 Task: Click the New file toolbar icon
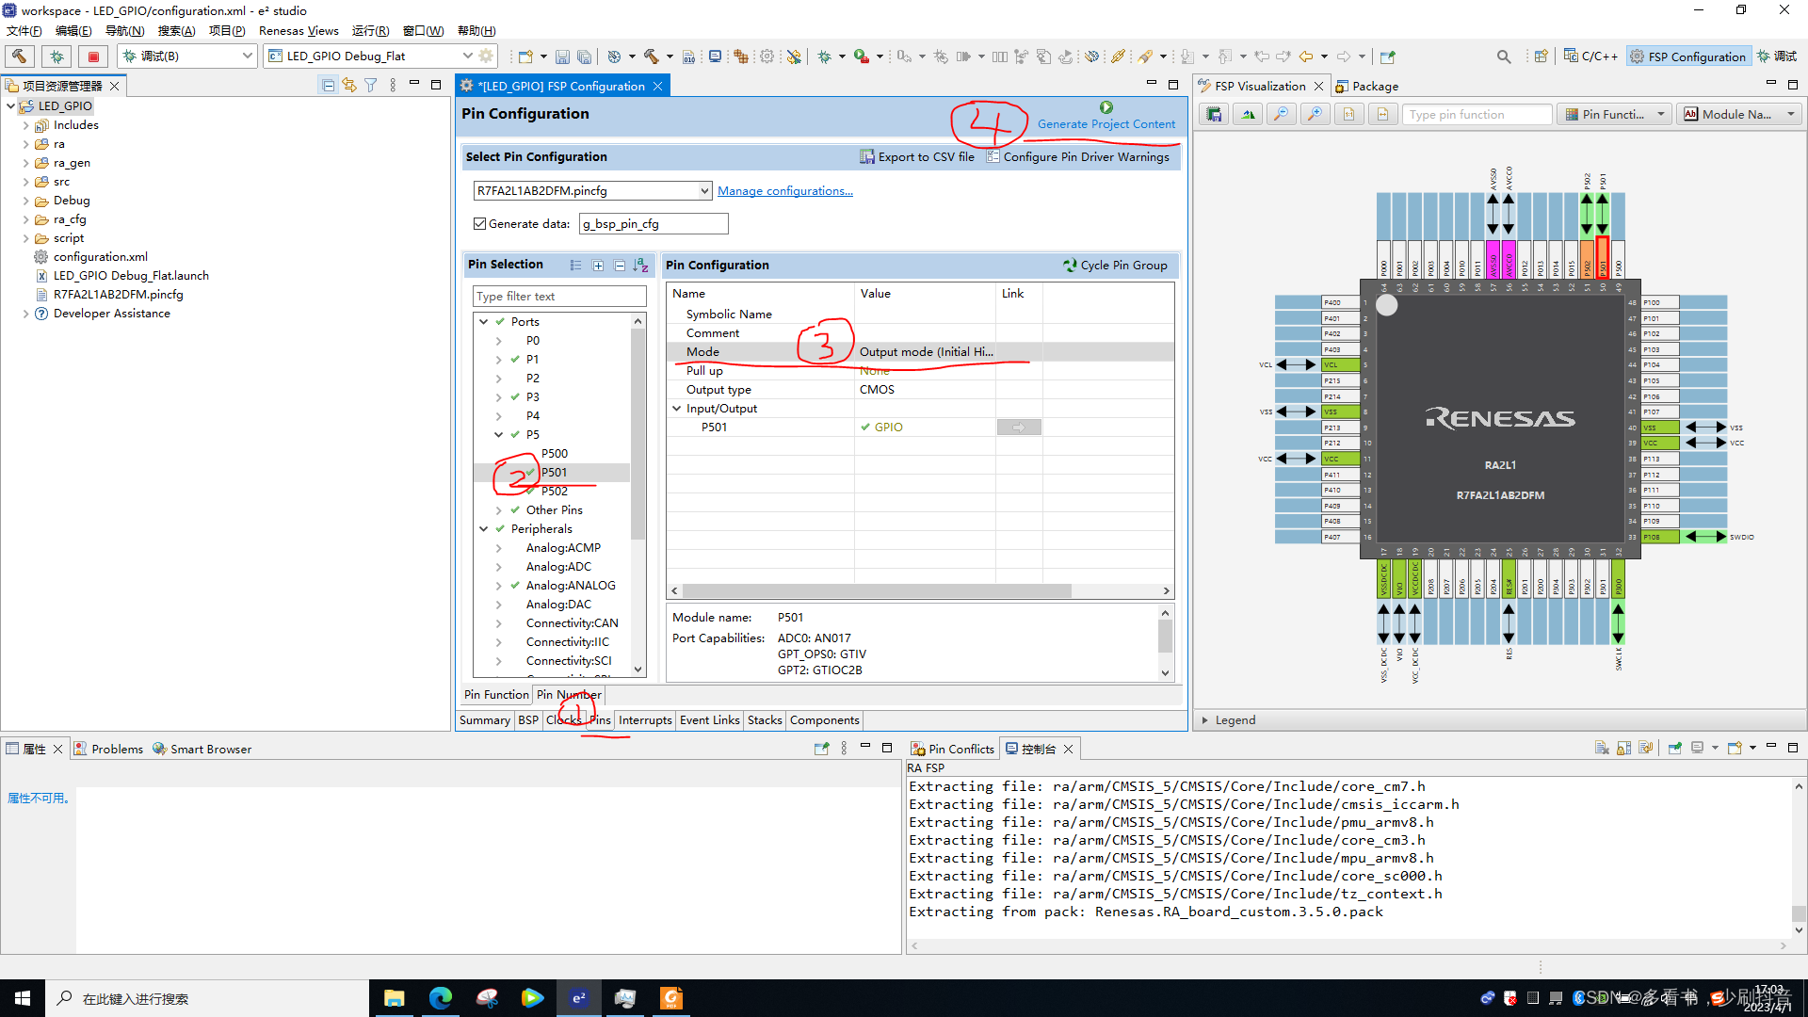[525, 56]
